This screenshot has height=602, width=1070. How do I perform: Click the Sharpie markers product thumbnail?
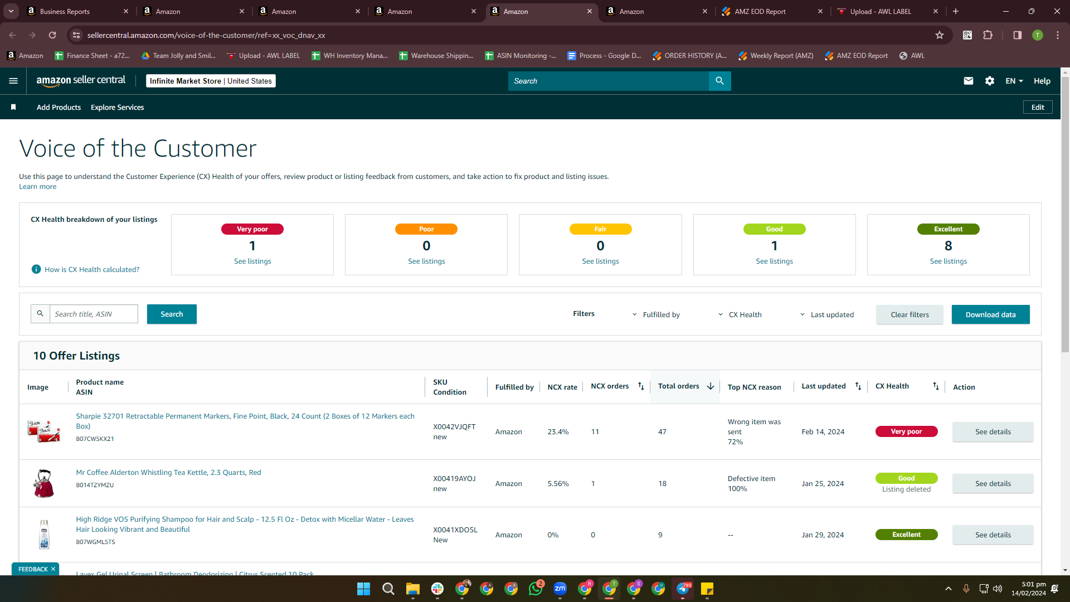click(x=43, y=431)
